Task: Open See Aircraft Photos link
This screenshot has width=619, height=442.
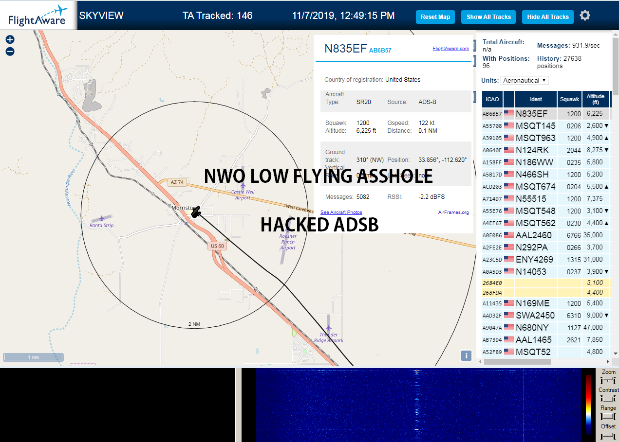Action: tap(341, 212)
